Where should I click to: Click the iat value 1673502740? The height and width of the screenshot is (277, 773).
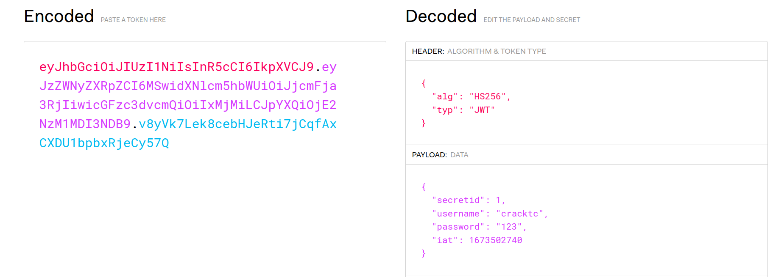(495, 241)
